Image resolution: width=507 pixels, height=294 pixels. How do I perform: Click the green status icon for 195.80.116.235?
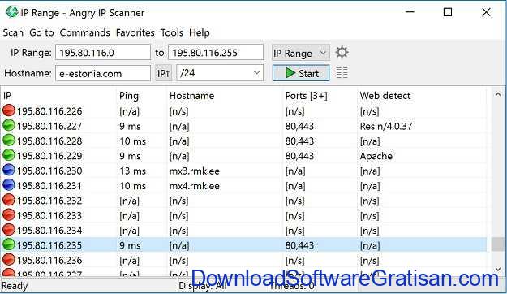tap(9, 244)
